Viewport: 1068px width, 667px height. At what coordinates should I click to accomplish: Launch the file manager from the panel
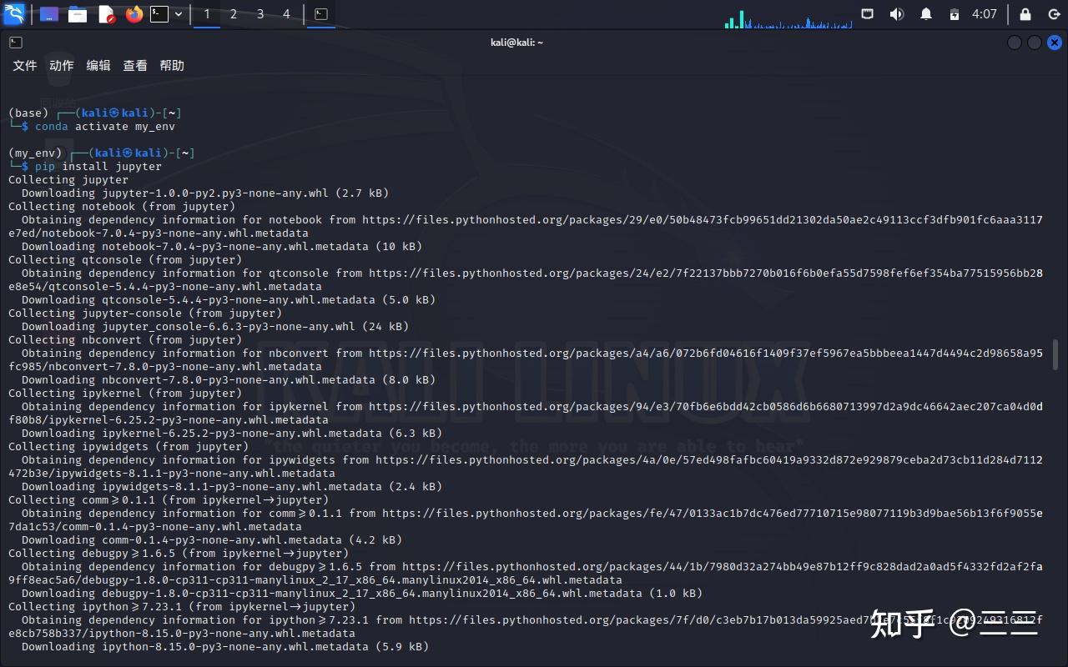click(76, 13)
